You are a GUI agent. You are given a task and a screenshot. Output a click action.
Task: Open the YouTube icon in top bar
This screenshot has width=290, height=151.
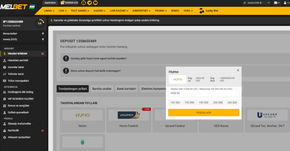pos(95,3)
